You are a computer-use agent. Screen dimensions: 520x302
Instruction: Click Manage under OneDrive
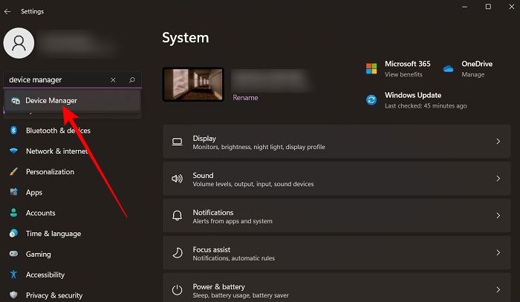472,74
